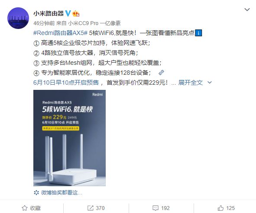Click the paperclip link icon
Image resolution: width=256 pixels, height=213 pixels.
pos(161,73)
